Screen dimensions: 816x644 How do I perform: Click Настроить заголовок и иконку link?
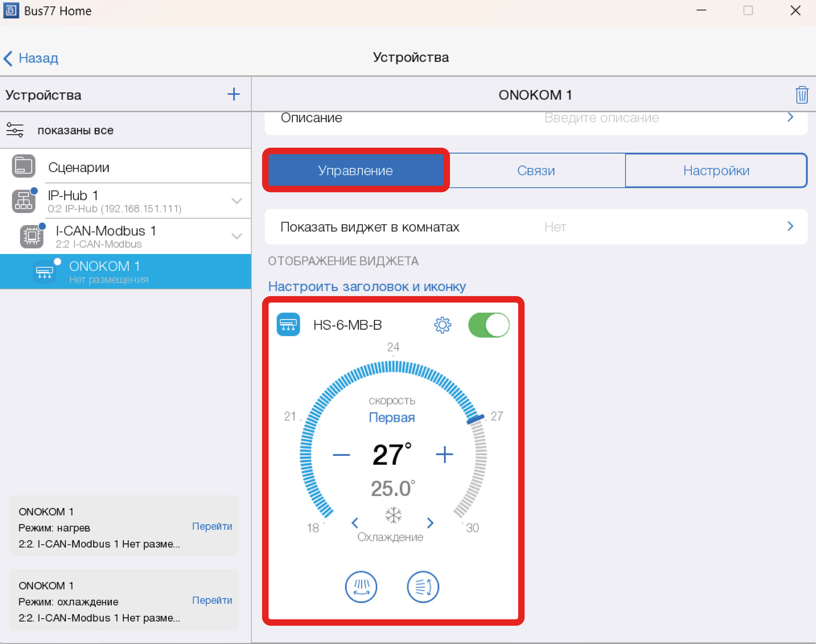(367, 286)
